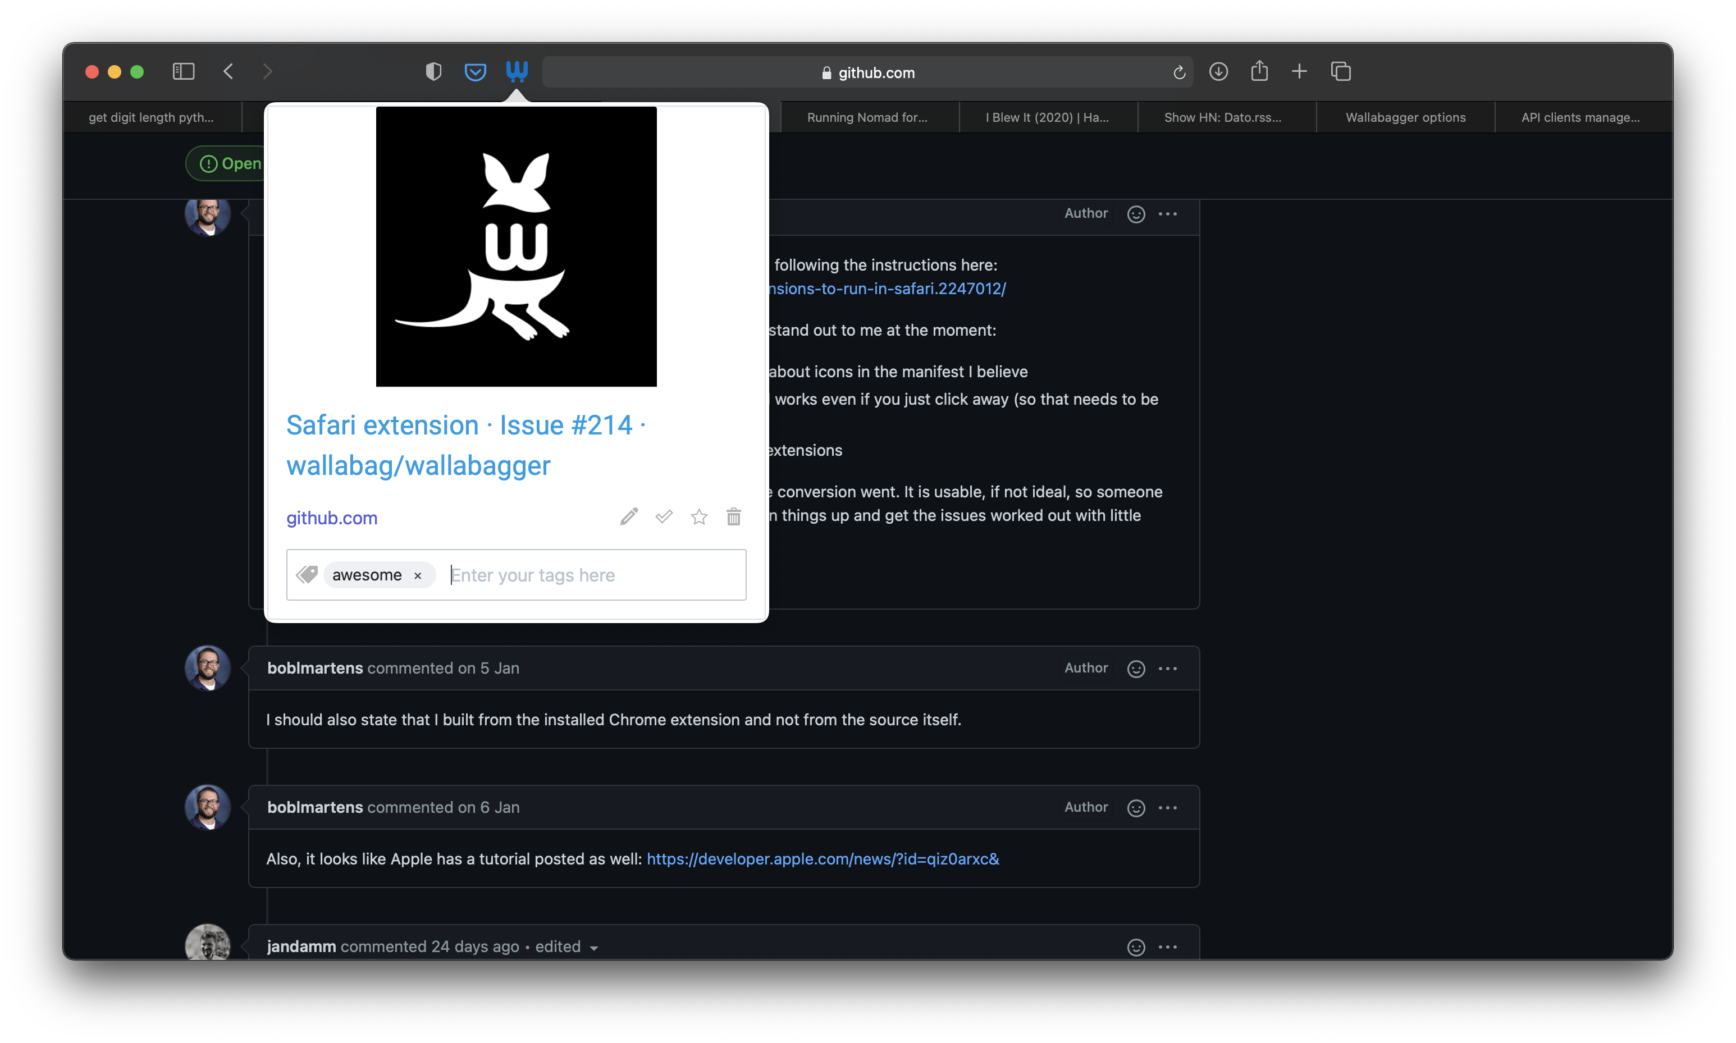This screenshot has width=1736, height=1043.
Task: Click the Wallabagger extension toolbar icon
Action: click(517, 71)
